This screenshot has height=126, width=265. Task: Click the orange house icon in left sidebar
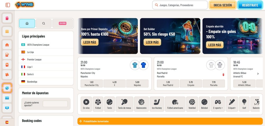(x=7, y=45)
